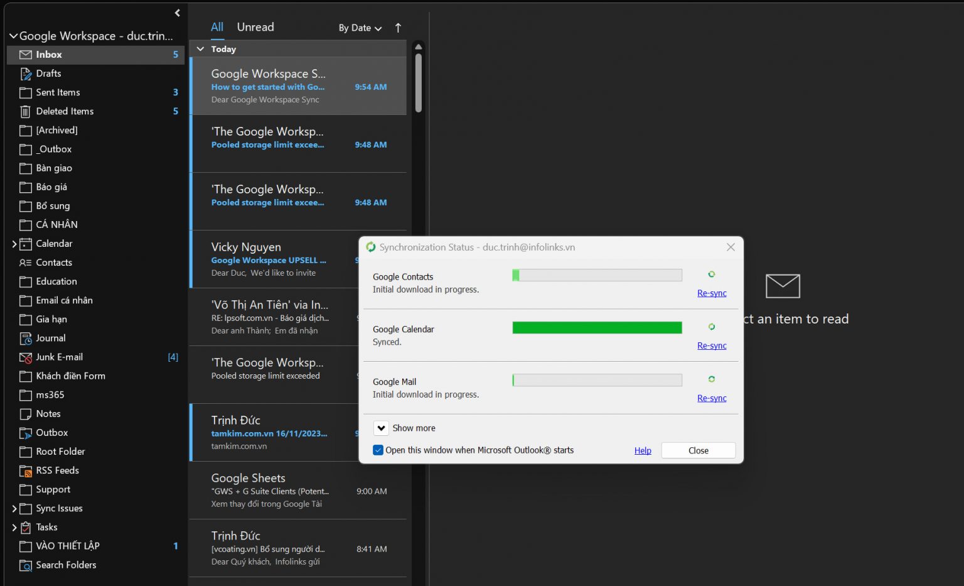The width and height of the screenshot is (964, 586).
Task: Reverse sort order with the up arrow
Action: point(398,28)
